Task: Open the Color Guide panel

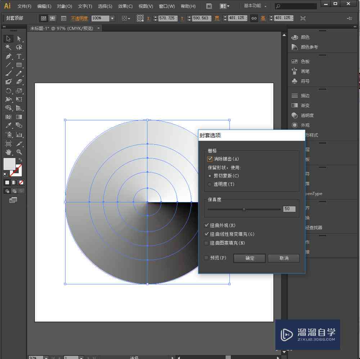Action: click(x=305, y=47)
